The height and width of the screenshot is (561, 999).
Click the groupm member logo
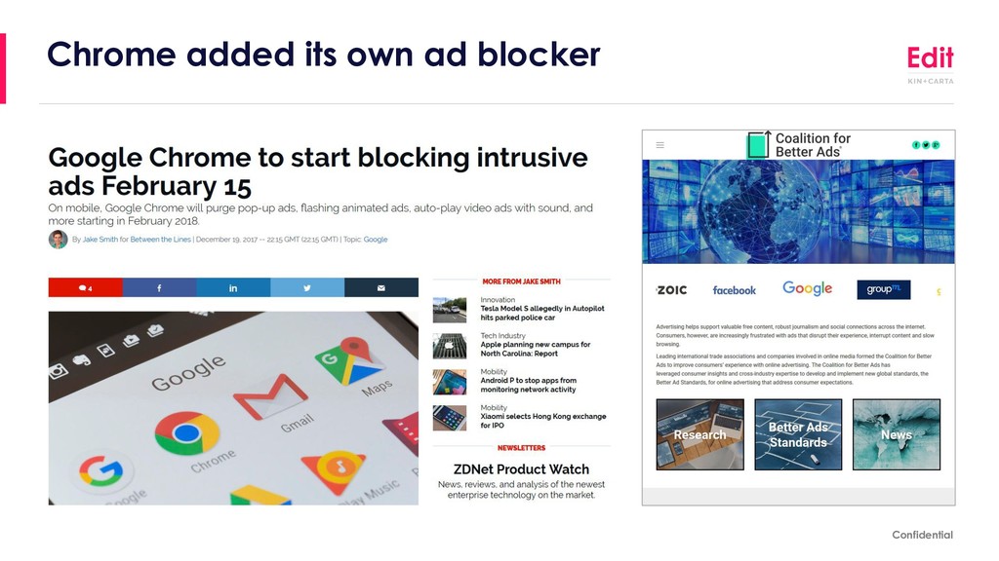point(884,289)
